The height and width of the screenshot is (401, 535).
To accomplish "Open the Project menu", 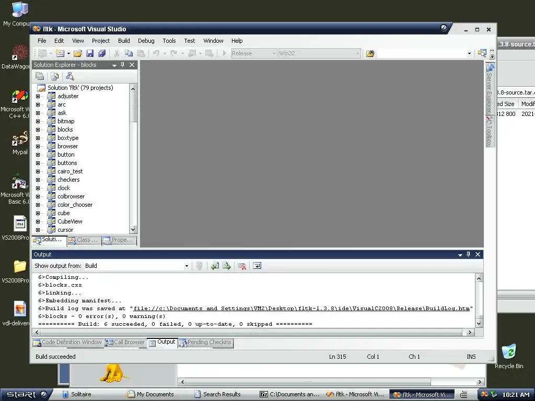I will click(x=101, y=41).
